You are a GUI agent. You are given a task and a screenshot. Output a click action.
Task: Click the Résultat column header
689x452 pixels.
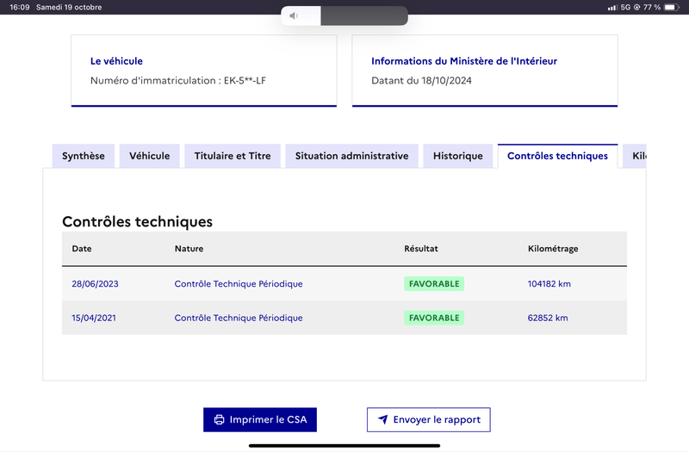[x=421, y=249]
